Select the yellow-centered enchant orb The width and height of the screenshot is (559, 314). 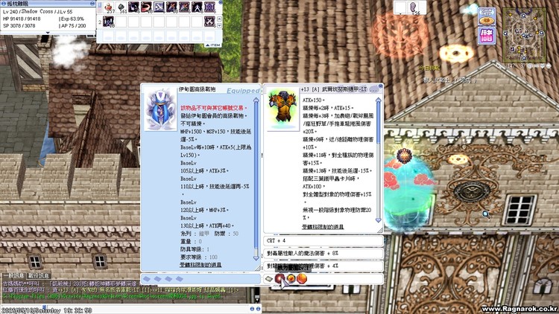[291, 278]
